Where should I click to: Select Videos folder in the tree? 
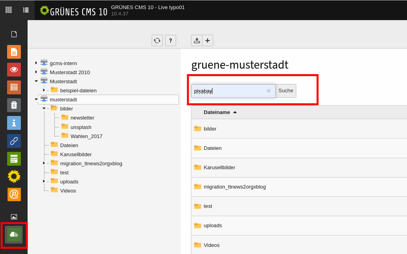(x=68, y=191)
